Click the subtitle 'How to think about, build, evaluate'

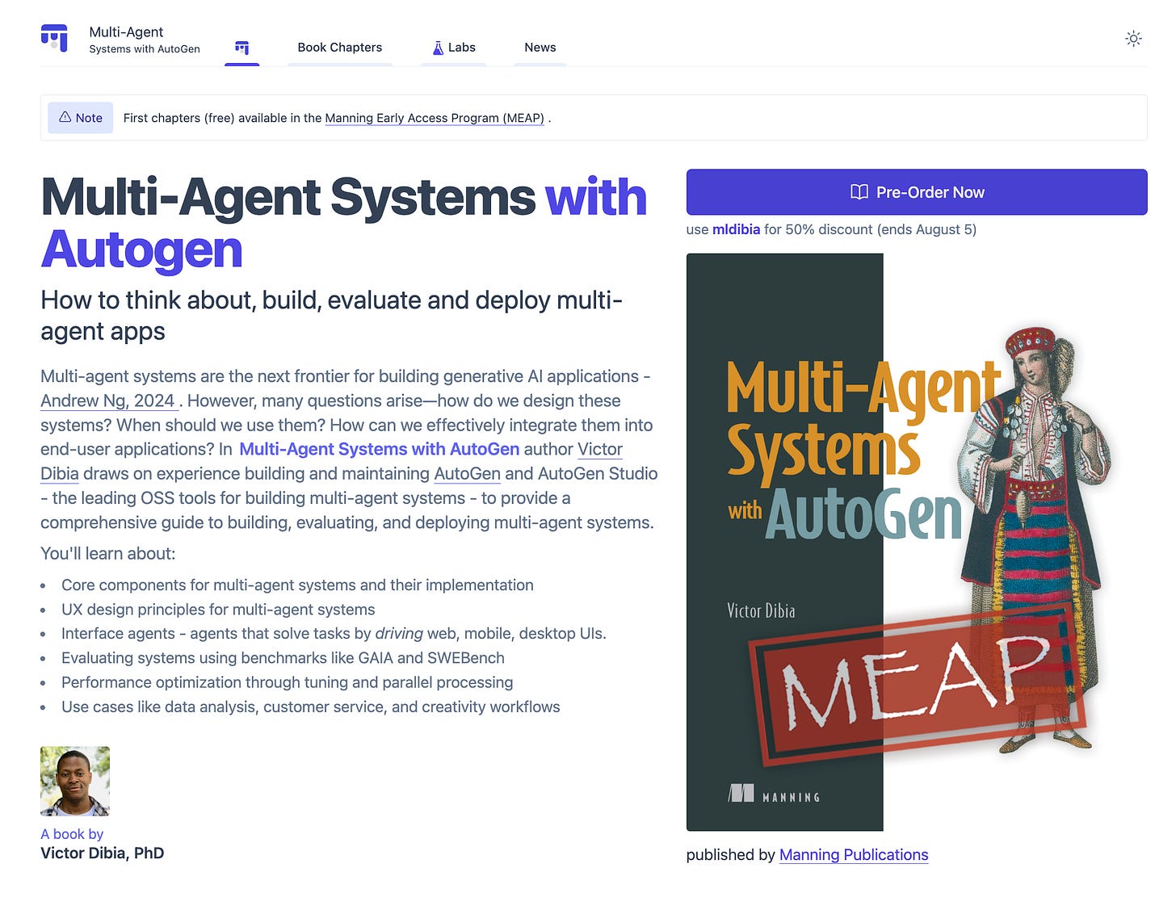pos(331,316)
